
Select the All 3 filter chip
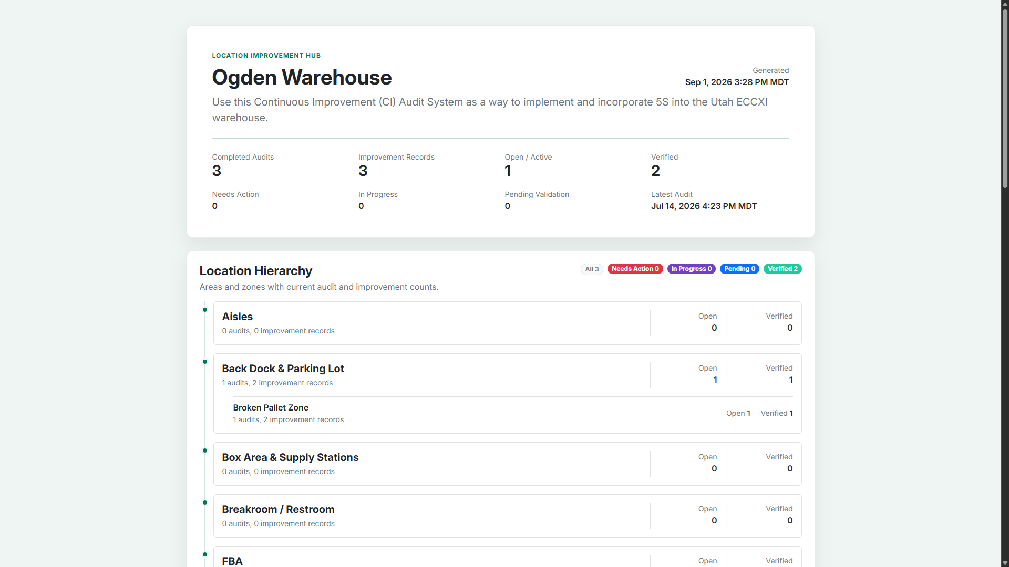pyautogui.click(x=592, y=269)
